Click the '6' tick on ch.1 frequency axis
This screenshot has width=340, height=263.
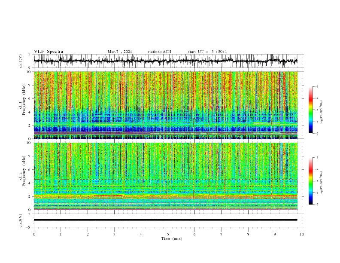pos(30,98)
